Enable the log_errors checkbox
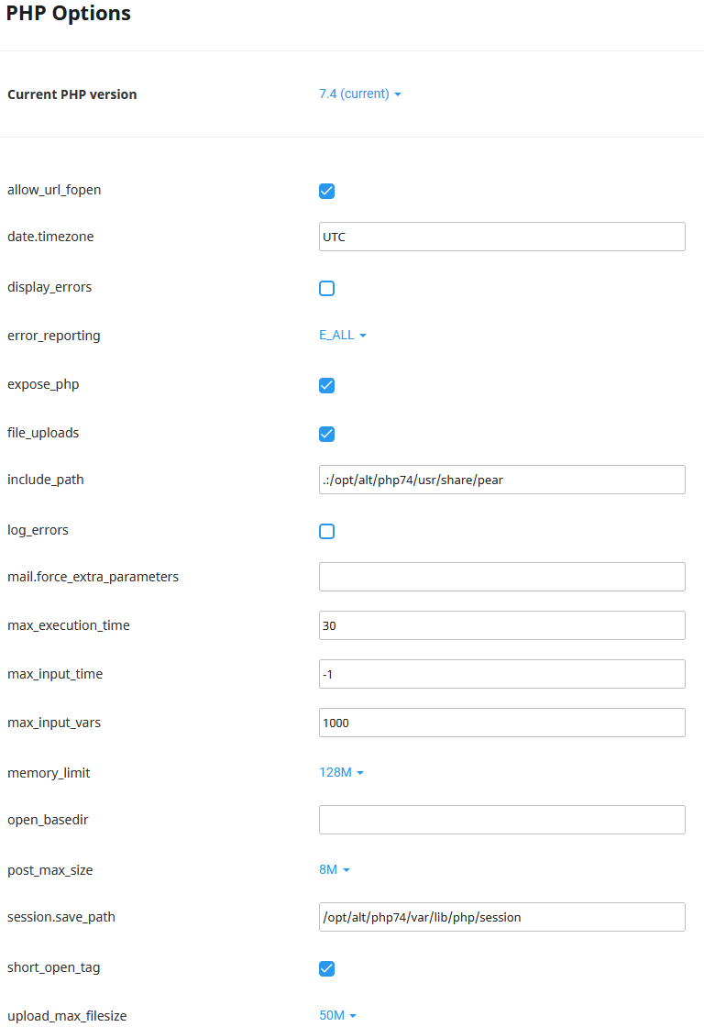The image size is (704, 1027). click(x=326, y=531)
